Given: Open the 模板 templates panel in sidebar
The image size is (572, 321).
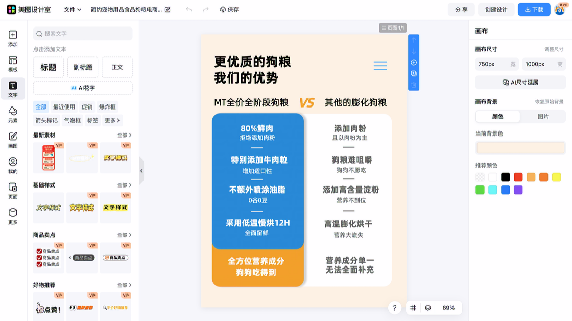Looking at the screenshot, I should pyautogui.click(x=13, y=64).
